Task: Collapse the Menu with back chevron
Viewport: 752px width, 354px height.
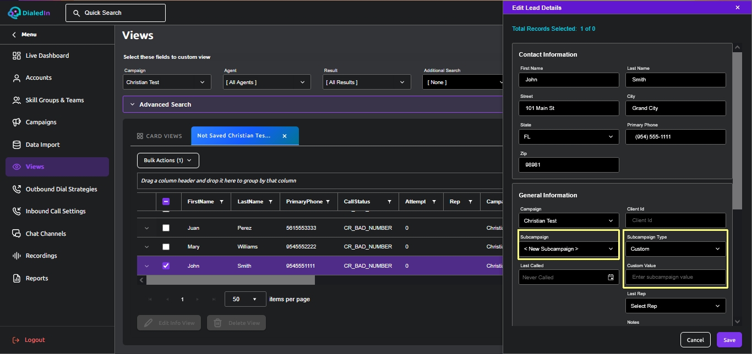Action: [x=14, y=35]
